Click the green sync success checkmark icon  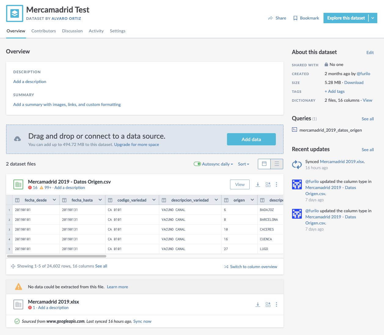(17, 321)
